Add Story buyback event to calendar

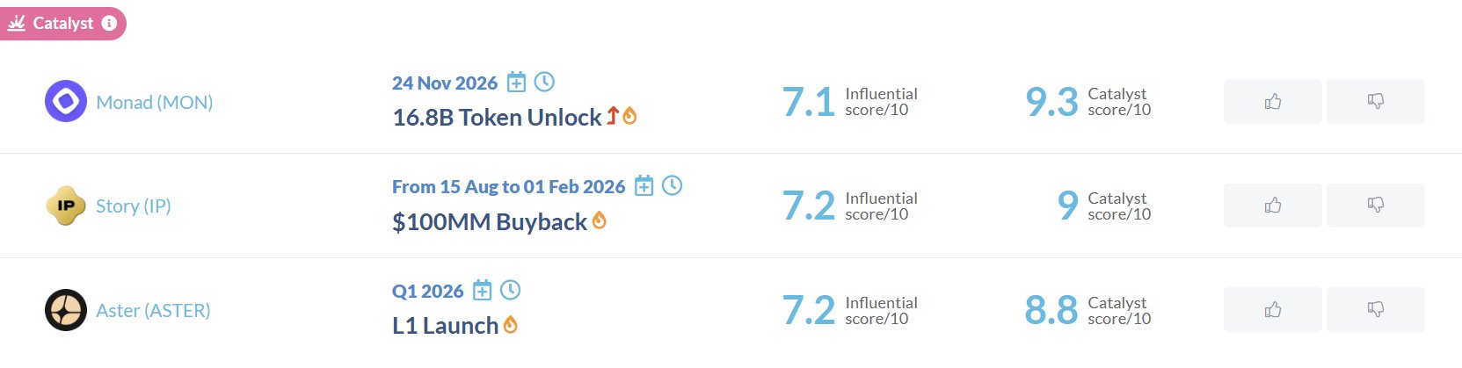644,186
